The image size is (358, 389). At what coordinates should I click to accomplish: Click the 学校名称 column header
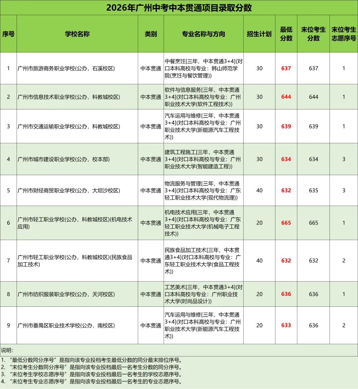coord(77,34)
